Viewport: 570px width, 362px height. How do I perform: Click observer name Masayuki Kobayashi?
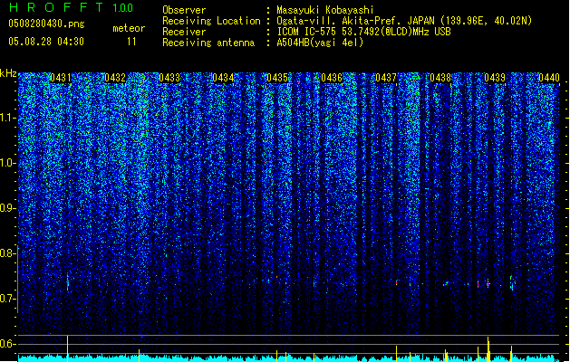click(x=325, y=10)
